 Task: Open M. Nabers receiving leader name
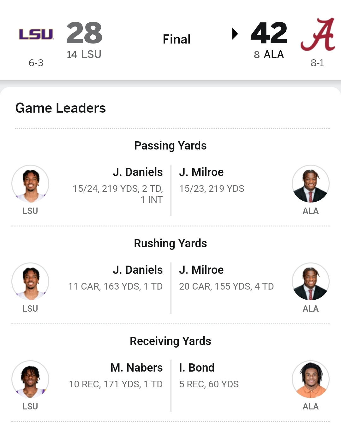136,368
